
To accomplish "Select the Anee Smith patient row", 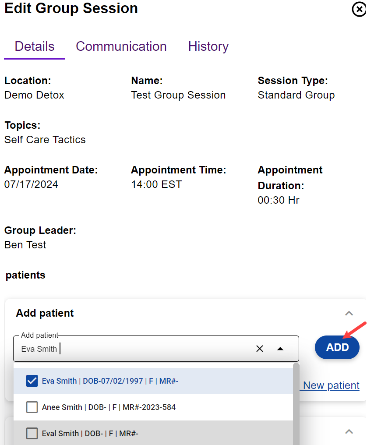I will click(109, 407).
